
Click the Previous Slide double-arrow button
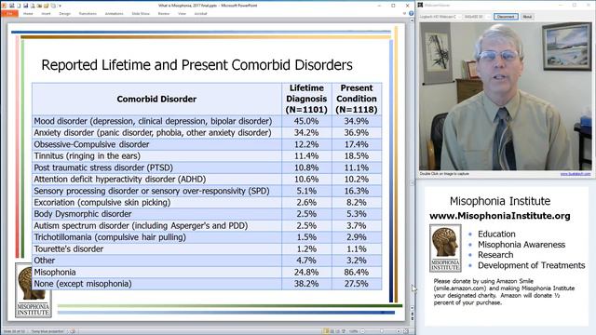click(x=412, y=314)
